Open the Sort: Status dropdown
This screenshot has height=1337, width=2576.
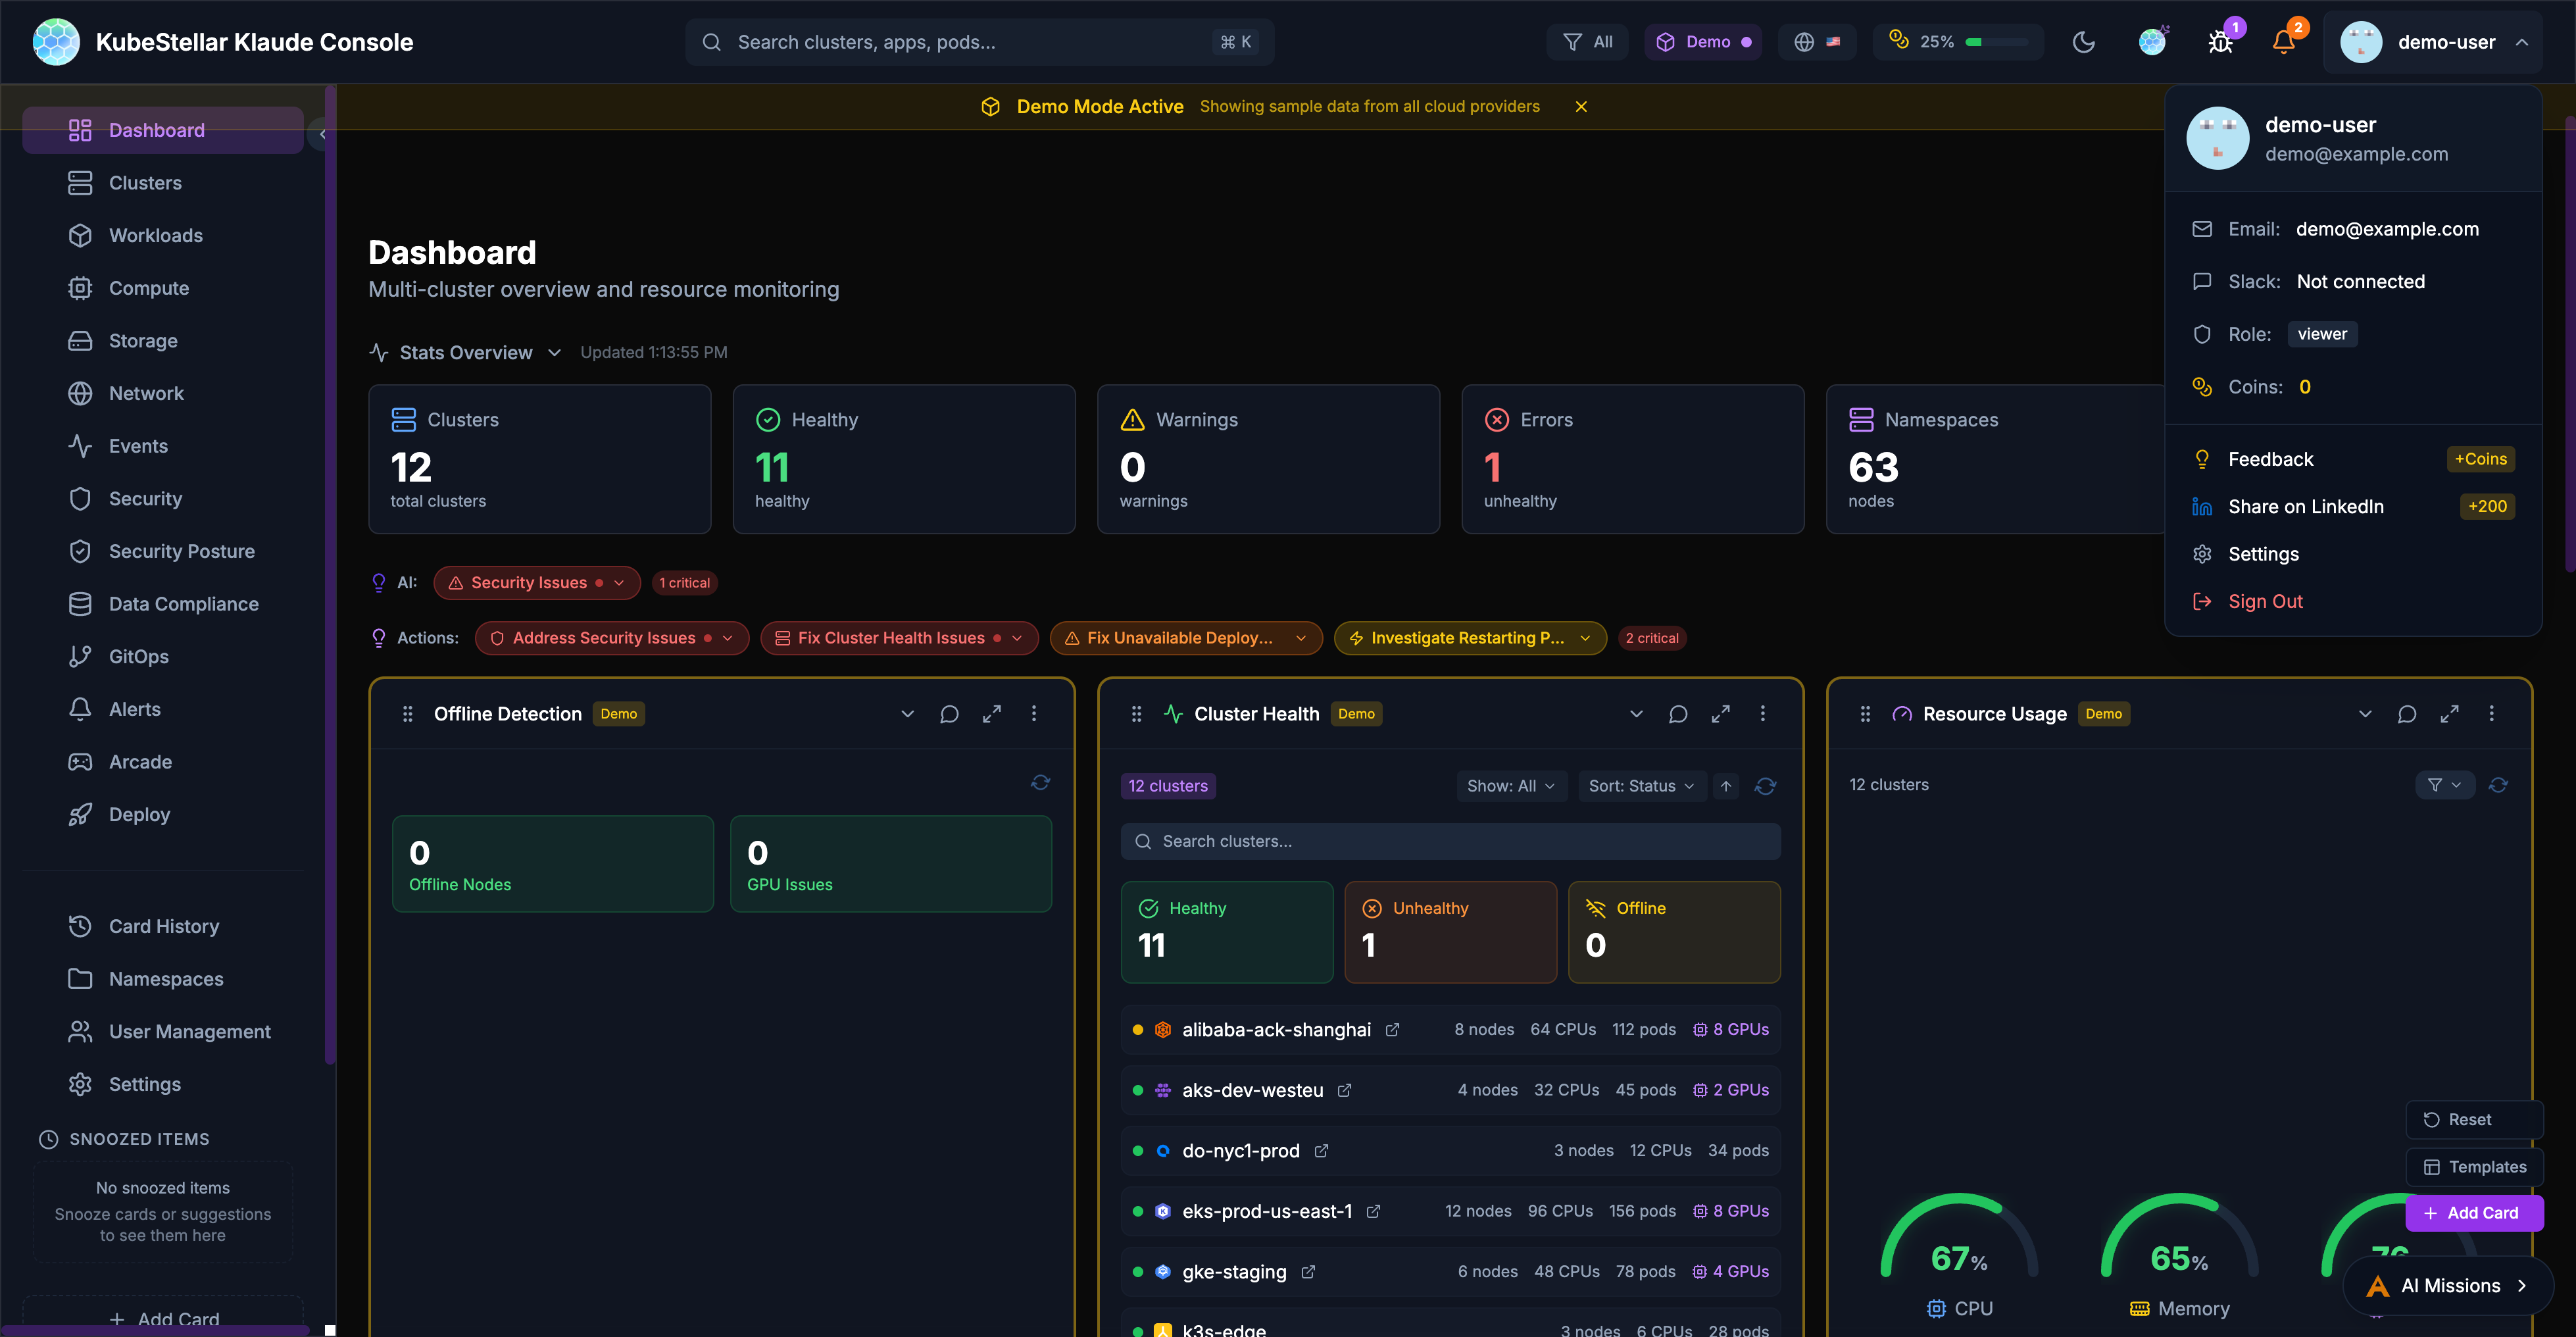(x=1640, y=786)
